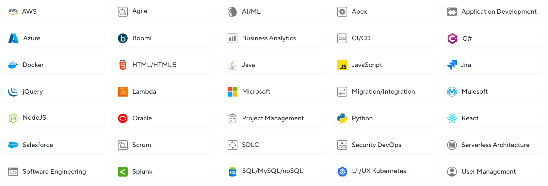This screenshot has width=548, height=186.
Task: Select the JavaScript JS yellow icon
Action: [342, 65]
